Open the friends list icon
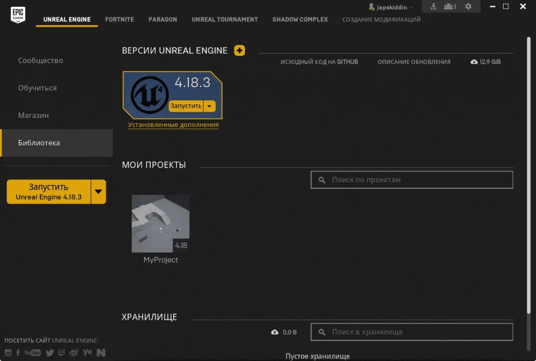 point(450,6)
